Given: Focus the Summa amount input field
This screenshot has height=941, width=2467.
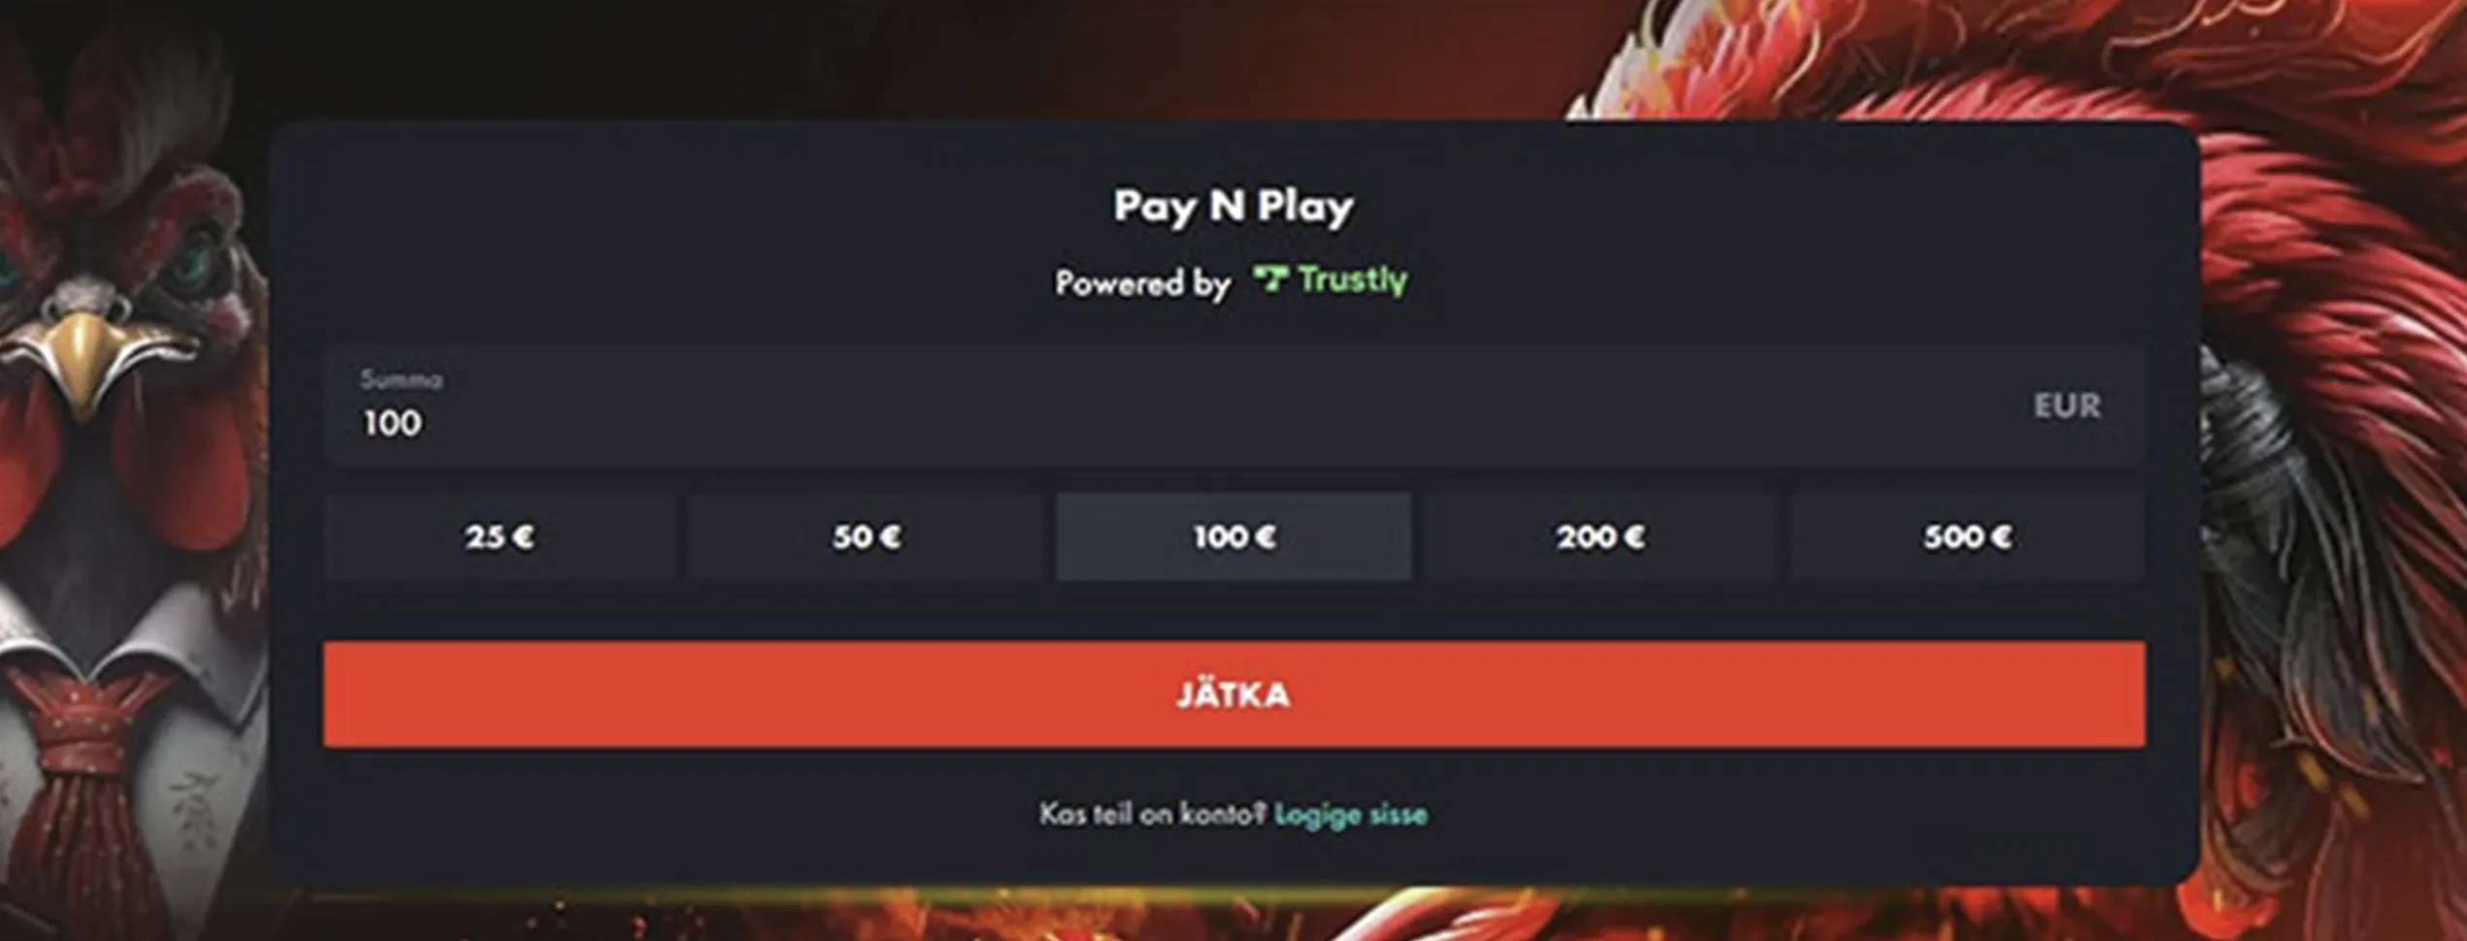Looking at the screenshot, I should (x=1233, y=406).
